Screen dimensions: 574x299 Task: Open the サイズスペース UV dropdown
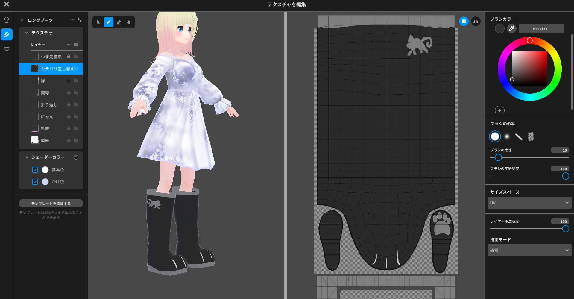[529, 203]
